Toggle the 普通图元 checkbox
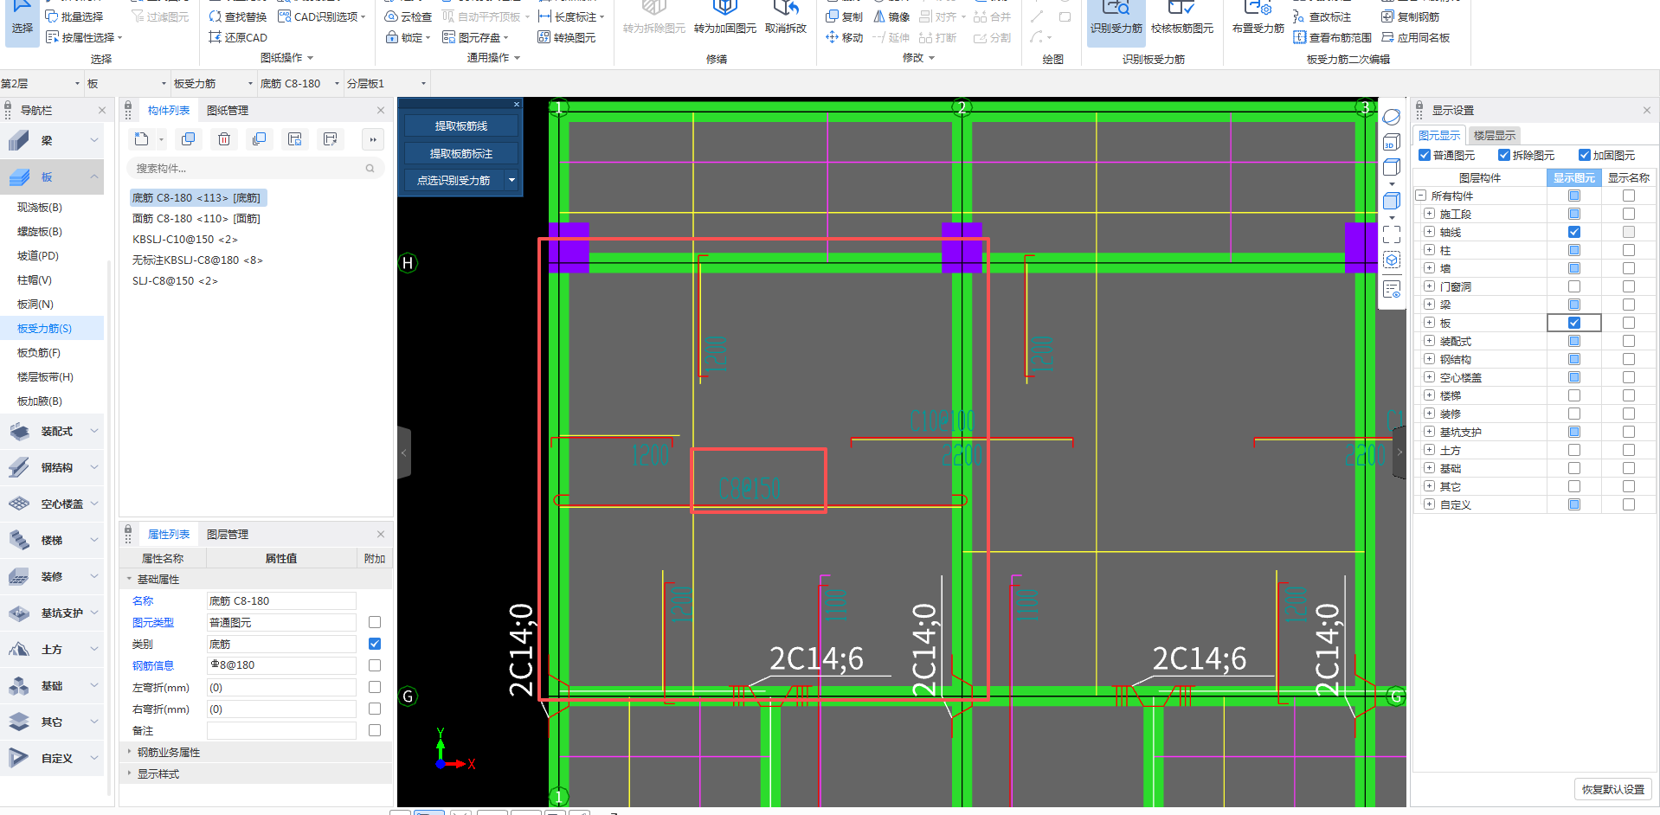The height and width of the screenshot is (815, 1660). 1425,155
